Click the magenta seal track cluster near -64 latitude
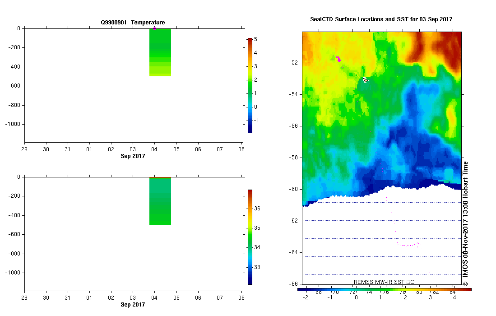This screenshot has height=316, width=496. pyautogui.click(x=410, y=245)
